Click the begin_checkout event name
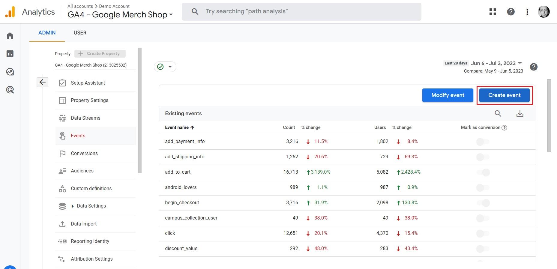Screen dimensions: 557x269 (x=182, y=203)
